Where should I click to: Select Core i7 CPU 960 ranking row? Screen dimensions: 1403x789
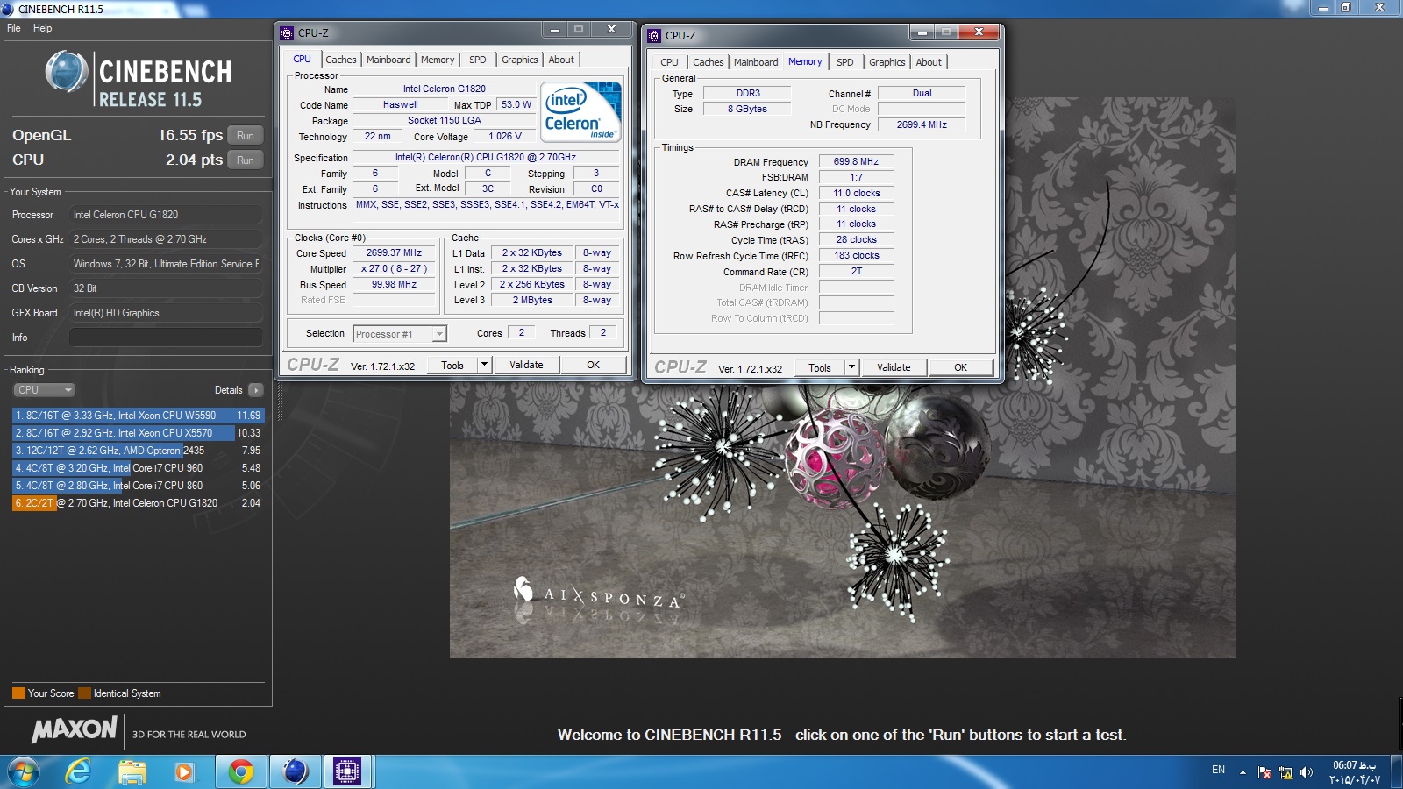138,468
